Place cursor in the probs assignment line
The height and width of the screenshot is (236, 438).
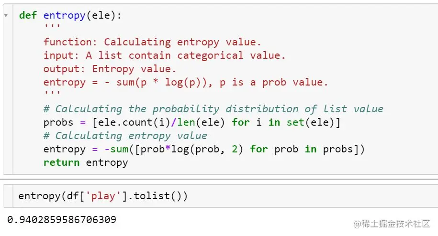click(x=192, y=122)
